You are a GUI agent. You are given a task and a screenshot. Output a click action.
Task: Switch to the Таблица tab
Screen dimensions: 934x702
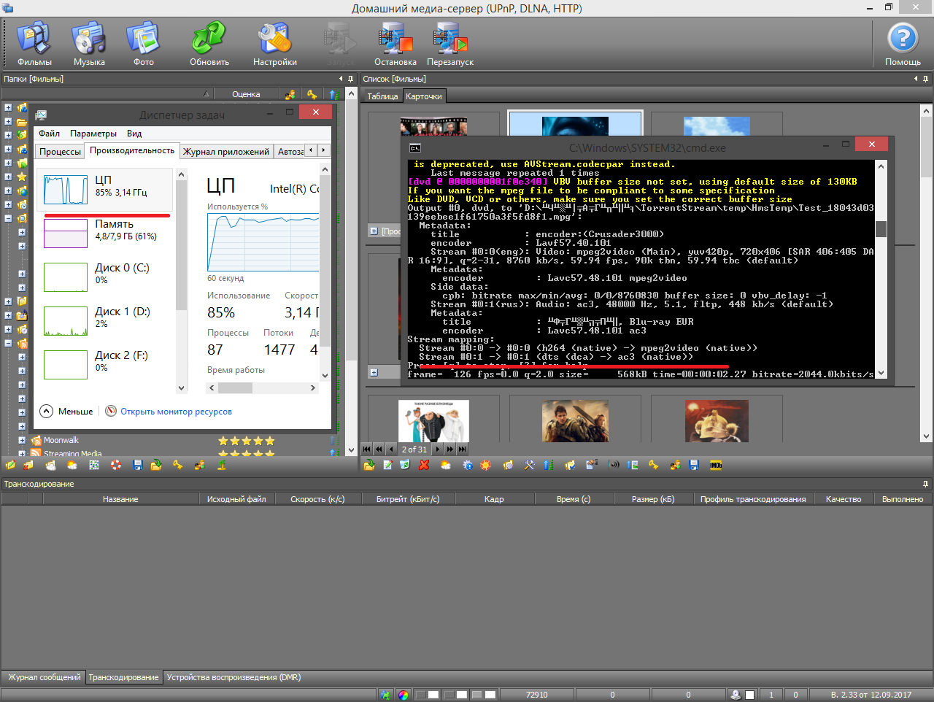coord(382,96)
